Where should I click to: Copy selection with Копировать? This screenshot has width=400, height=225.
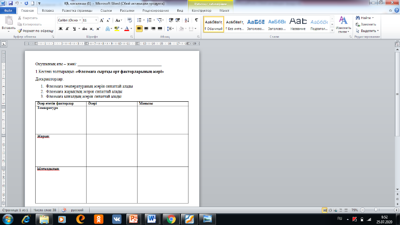point(30,24)
